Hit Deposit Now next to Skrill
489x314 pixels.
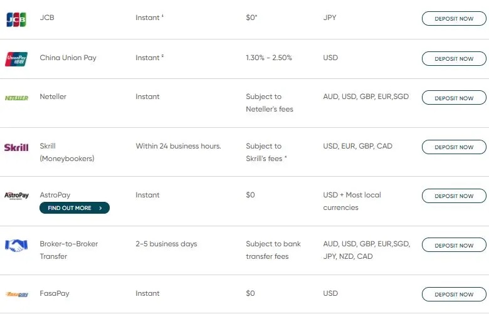pos(454,147)
